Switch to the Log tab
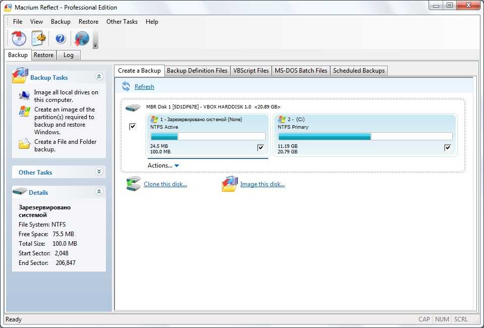 pyautogui.click(x=69, y=55)
